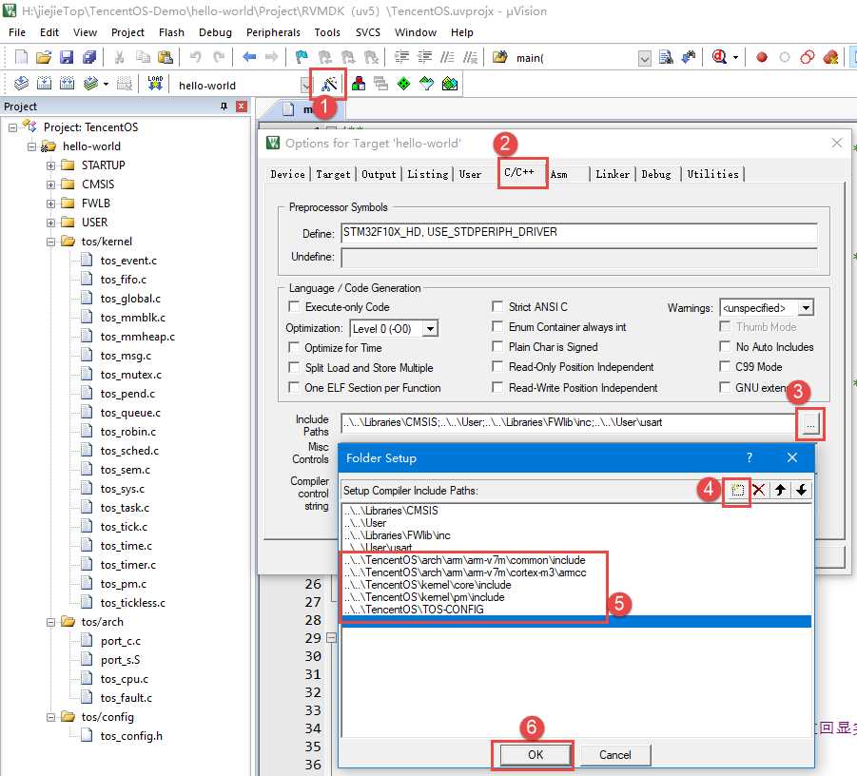Viewport: 857px width, 776px height.
Task: Click the Batch Build icon
Action: [x=90, y=84]
